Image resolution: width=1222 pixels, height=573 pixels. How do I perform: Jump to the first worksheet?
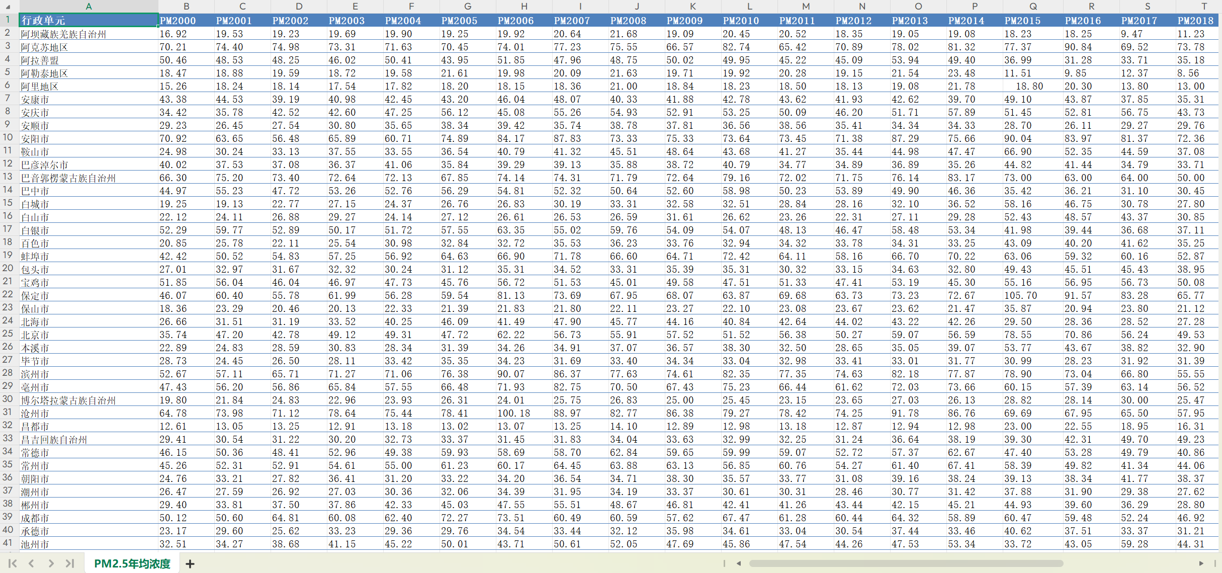click(13, 563)
